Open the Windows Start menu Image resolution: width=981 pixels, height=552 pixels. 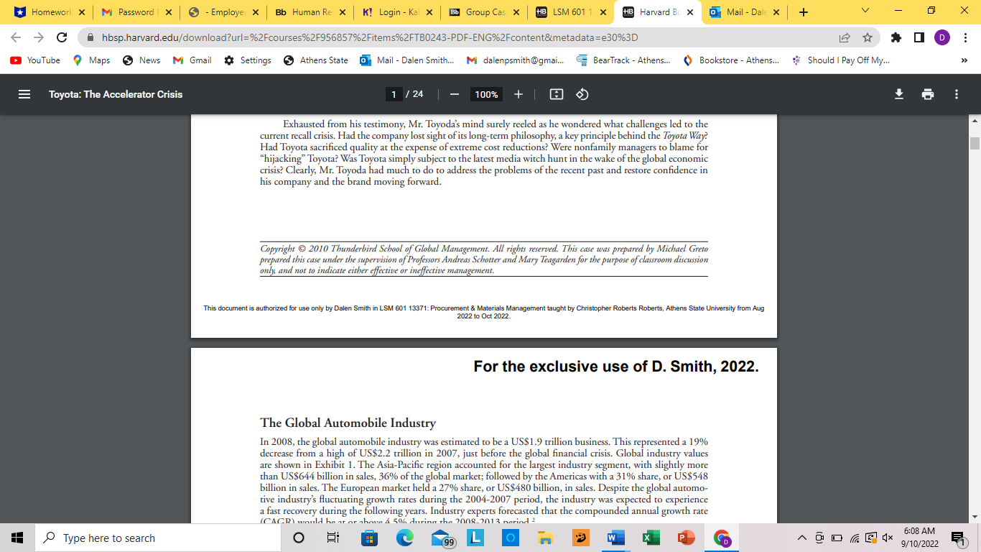point(17,538)
